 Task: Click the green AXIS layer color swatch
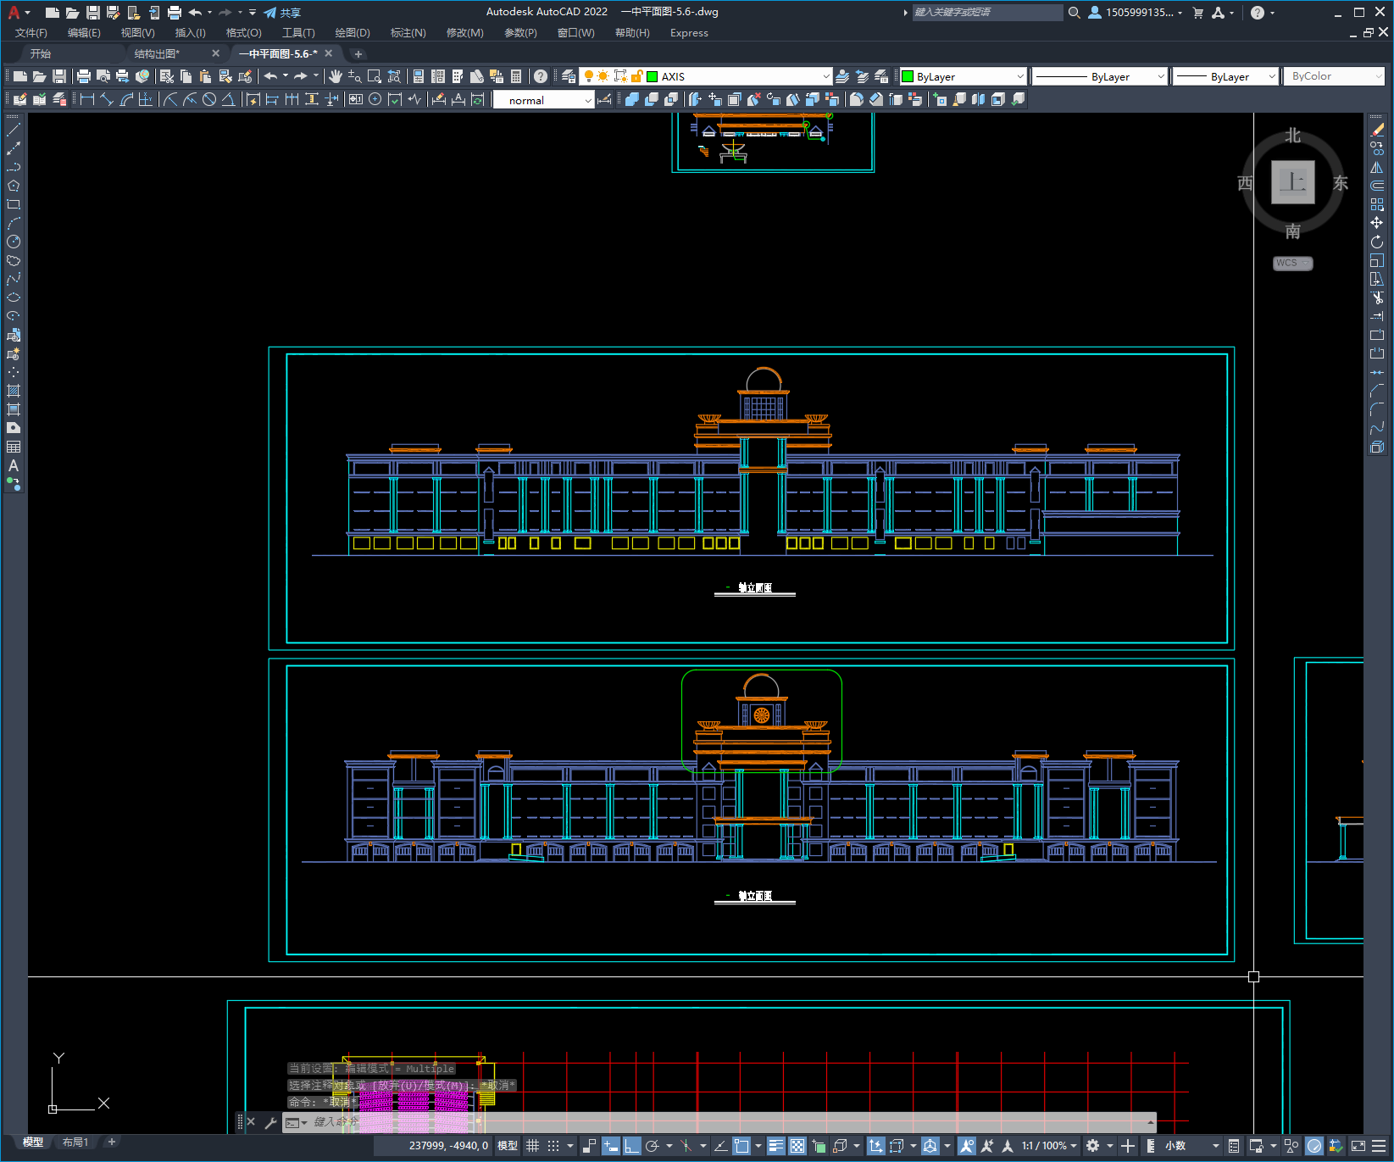pos(653,76)
